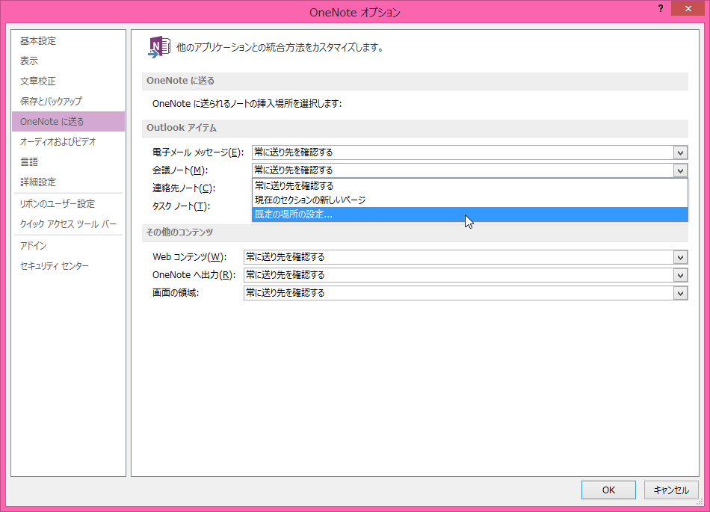The width and height of the screenshot is (710, 512).
Task: Click the 画面の領域 label
Action: pyautogui.click(x=176, y=293)
